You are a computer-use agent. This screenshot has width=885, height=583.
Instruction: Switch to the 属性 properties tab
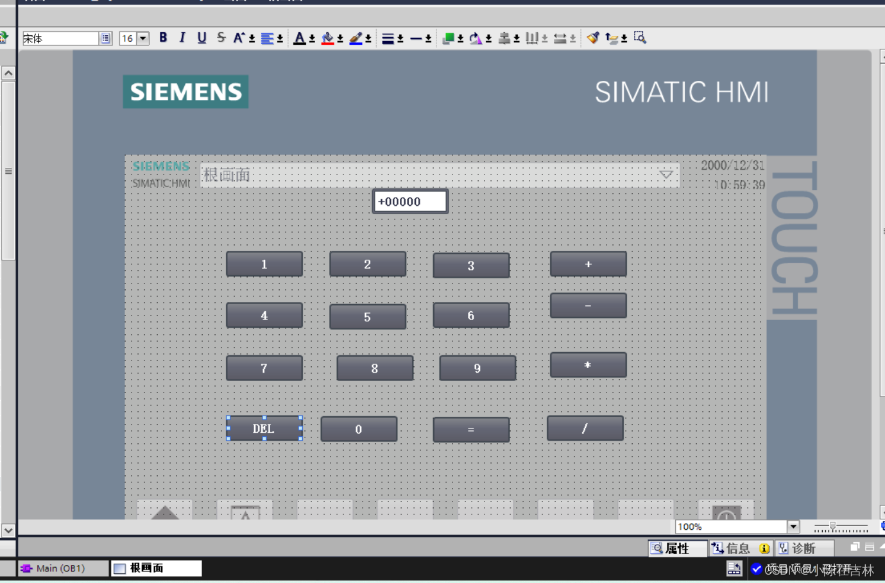click(678, 548)
